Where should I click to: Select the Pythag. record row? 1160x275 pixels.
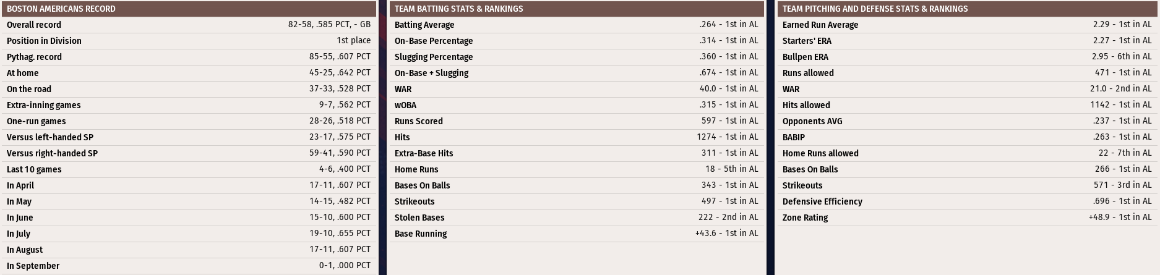point(188,57)
